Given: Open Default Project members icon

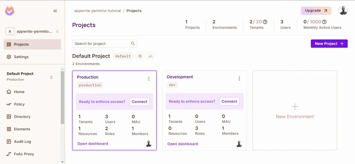Looking at the screenshot, I should pyautogui.click(x=150, y=56).
